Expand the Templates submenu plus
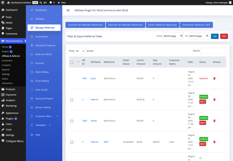233x161 pixels. (50, 125)
